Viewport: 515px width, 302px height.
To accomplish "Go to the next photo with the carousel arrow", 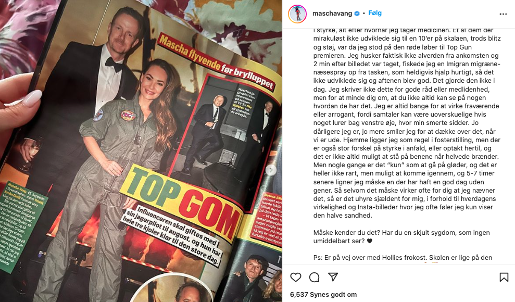I will (271, 170).
